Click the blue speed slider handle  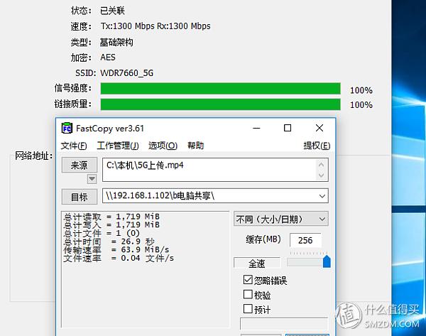pyautogui.click(x=327, y=261)
